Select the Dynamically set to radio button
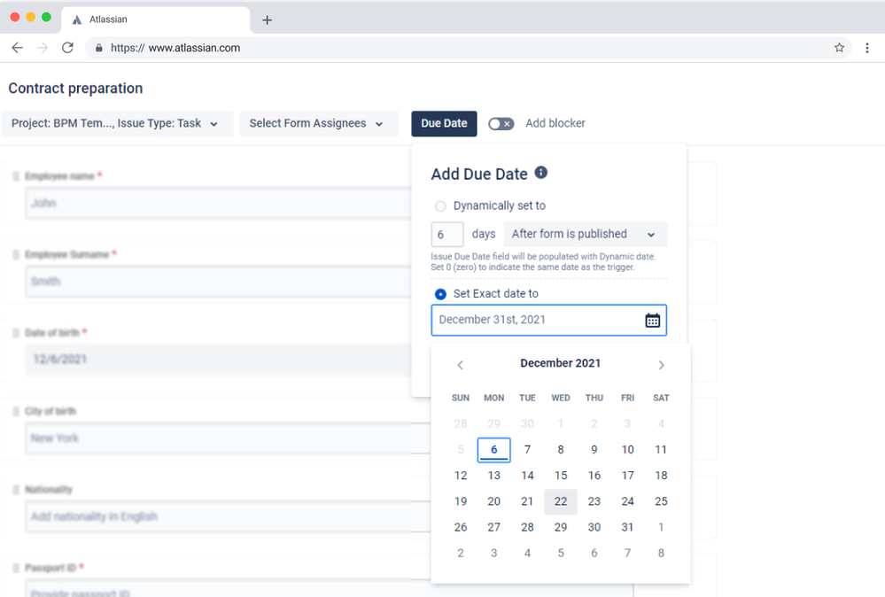 point(440,206)
